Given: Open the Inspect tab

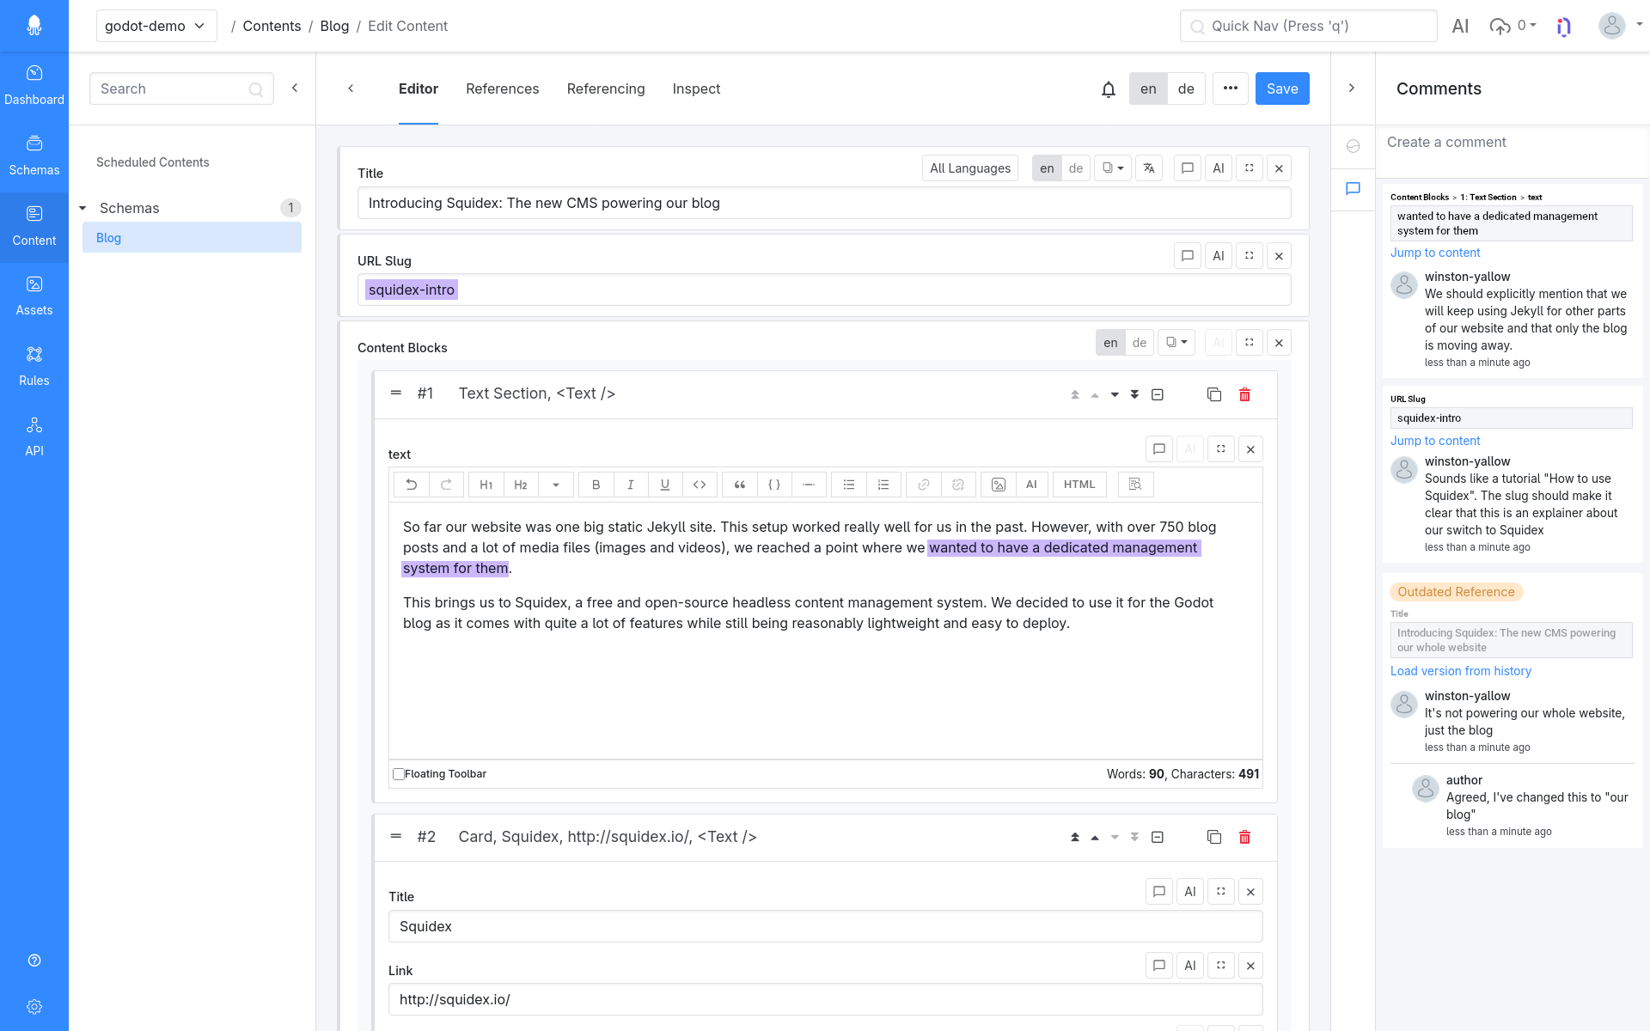Looking at the screenshot, I should 695,89.
